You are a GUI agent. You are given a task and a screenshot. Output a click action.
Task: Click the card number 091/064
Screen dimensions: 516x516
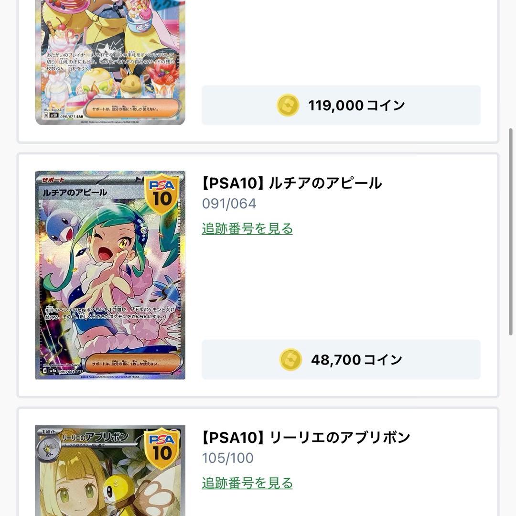228,203
